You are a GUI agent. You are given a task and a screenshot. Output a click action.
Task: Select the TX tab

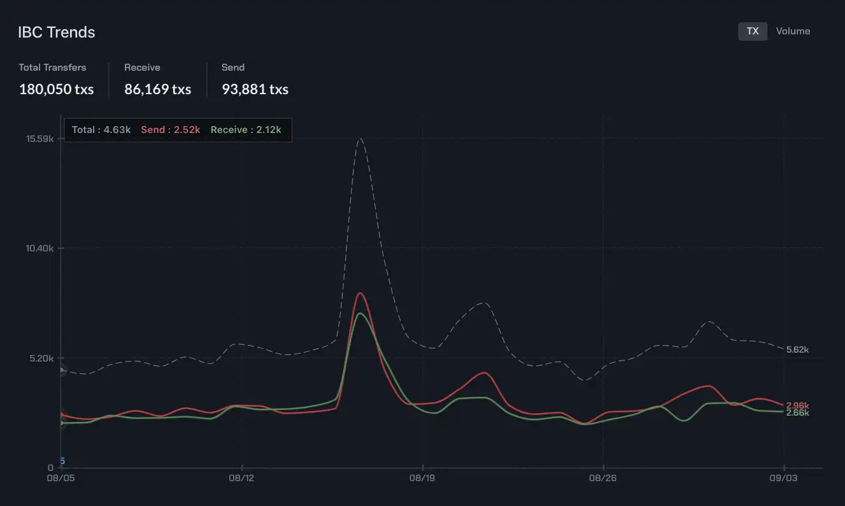point(753,31)
